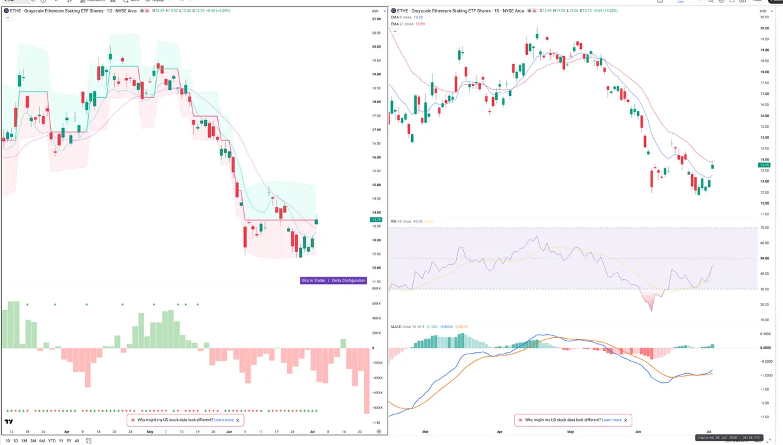
Task: Select the 5Y time range
Action: 69,441
